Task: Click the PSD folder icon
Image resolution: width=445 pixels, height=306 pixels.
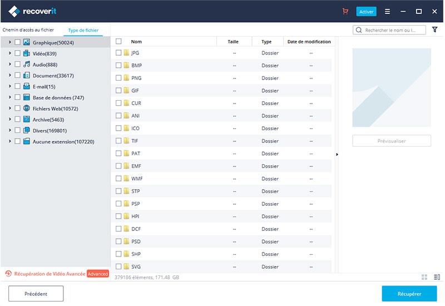Action: click(126, 241)
